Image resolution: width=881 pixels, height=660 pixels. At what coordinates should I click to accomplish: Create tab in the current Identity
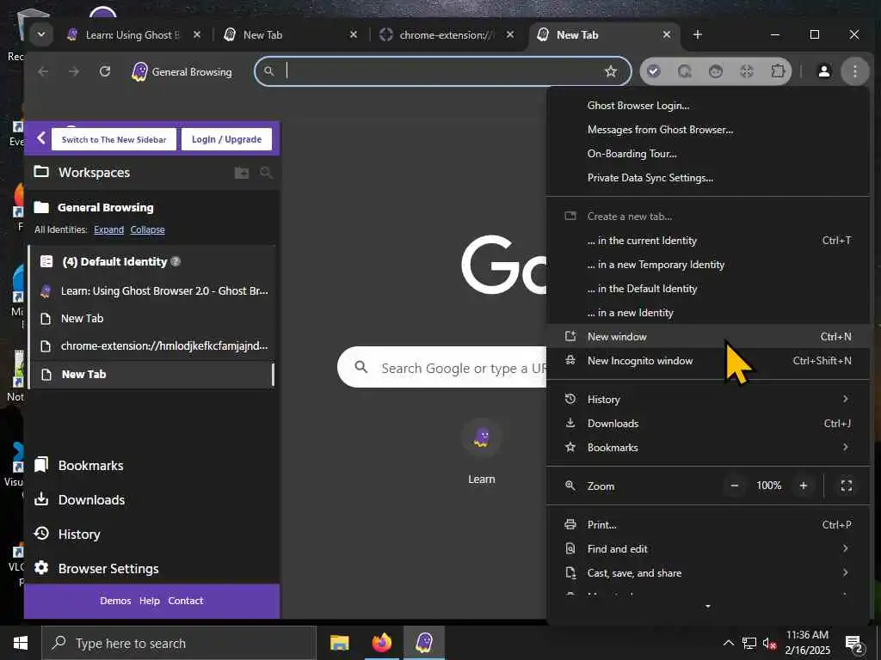[708, 241]
